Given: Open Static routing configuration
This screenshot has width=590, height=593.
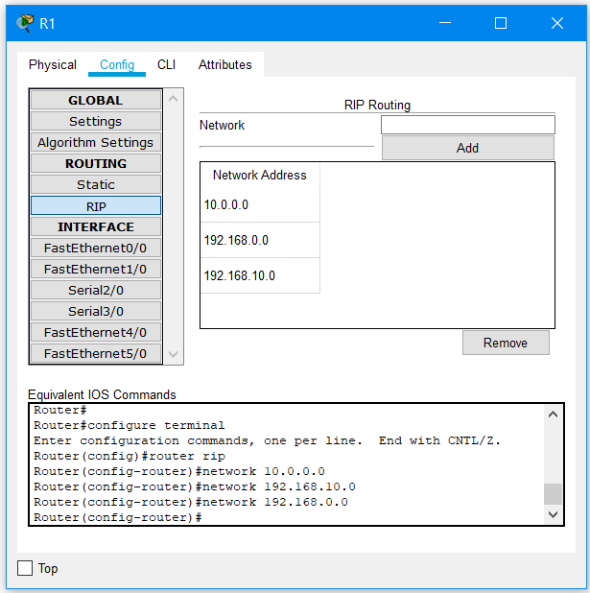Looking at the screenshot, I should click(96, 185).
